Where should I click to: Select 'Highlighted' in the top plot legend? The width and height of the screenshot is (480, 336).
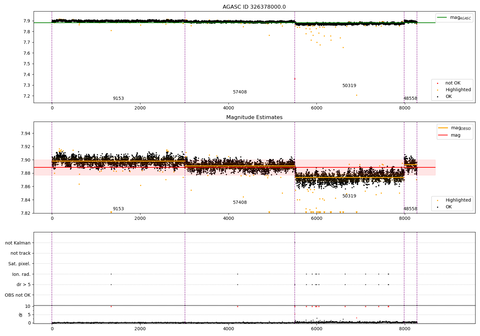tap(458, 90)
